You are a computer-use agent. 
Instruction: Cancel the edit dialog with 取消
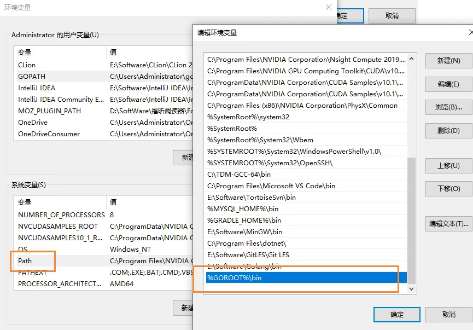(x=448, y=315)
